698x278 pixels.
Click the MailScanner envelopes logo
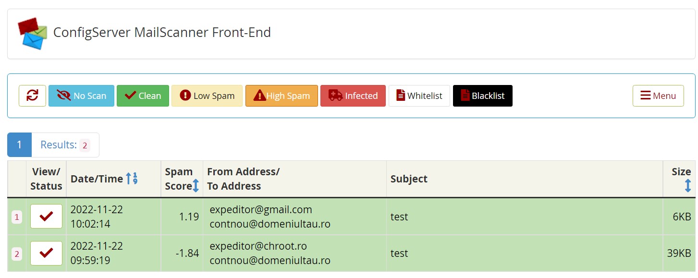click(x=33, y=33)
